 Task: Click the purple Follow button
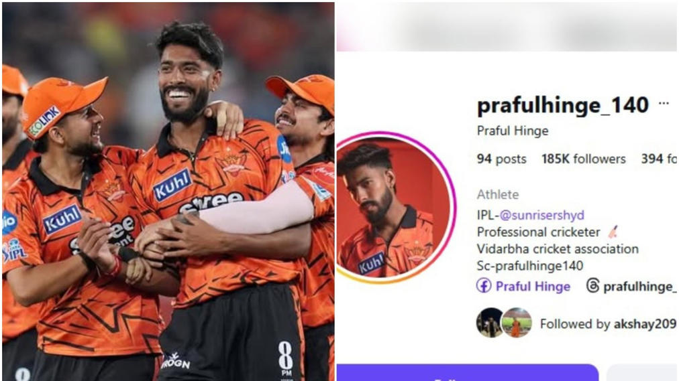pos(468,372)
